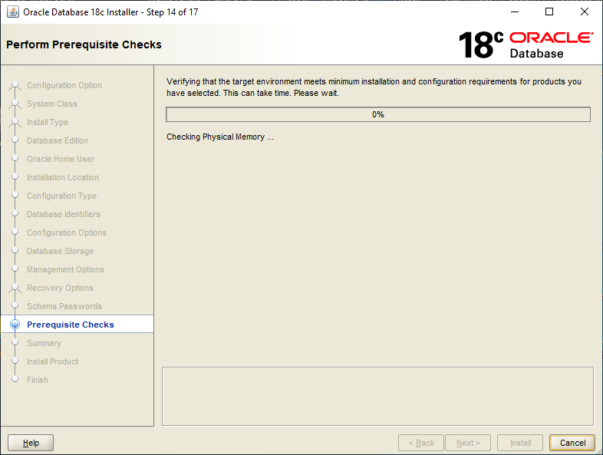This screenshot has width=603, height=455.
Task: Select Installation Location step
Action: [63, 178]
